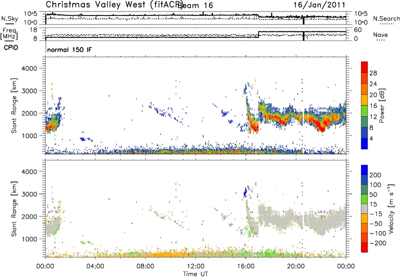Image resolution: width=400 pixels, height=277 pixels.
Task: Click the red high-power echo near 22:00 in power panel
Action: point(321,127)
